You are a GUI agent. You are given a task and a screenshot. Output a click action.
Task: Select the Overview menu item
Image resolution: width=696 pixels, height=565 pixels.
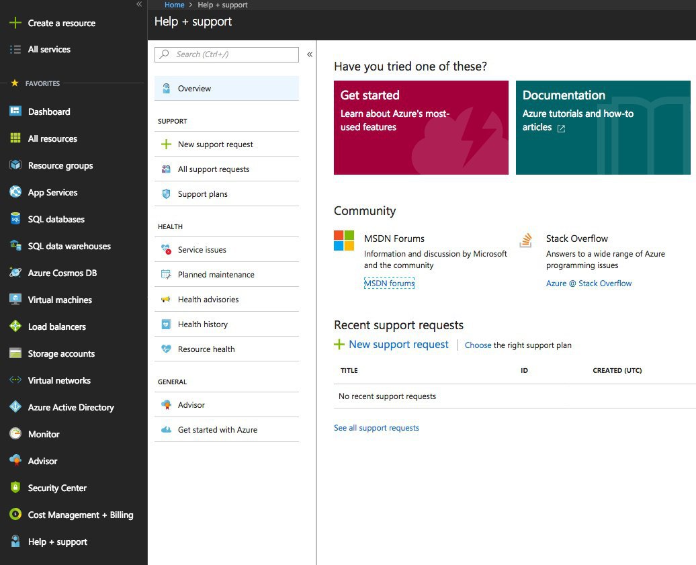(x=226, y=88)
